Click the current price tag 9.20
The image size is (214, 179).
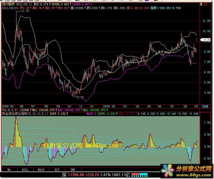pos(206,40)
